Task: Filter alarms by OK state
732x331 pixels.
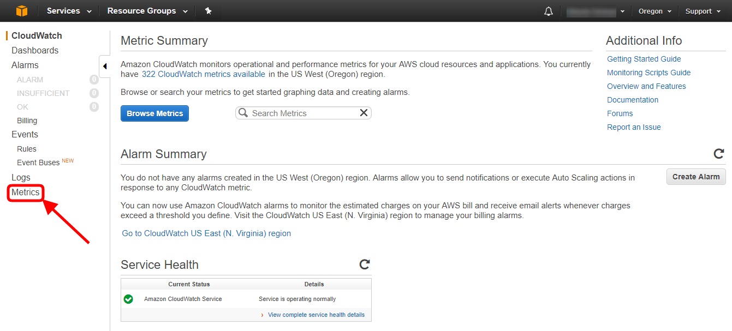Action: pyautogui.click(x=22, y=107)
